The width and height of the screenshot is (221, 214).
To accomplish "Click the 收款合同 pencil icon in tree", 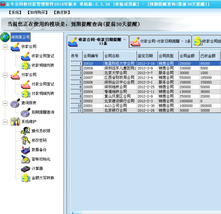I will 15,47.
